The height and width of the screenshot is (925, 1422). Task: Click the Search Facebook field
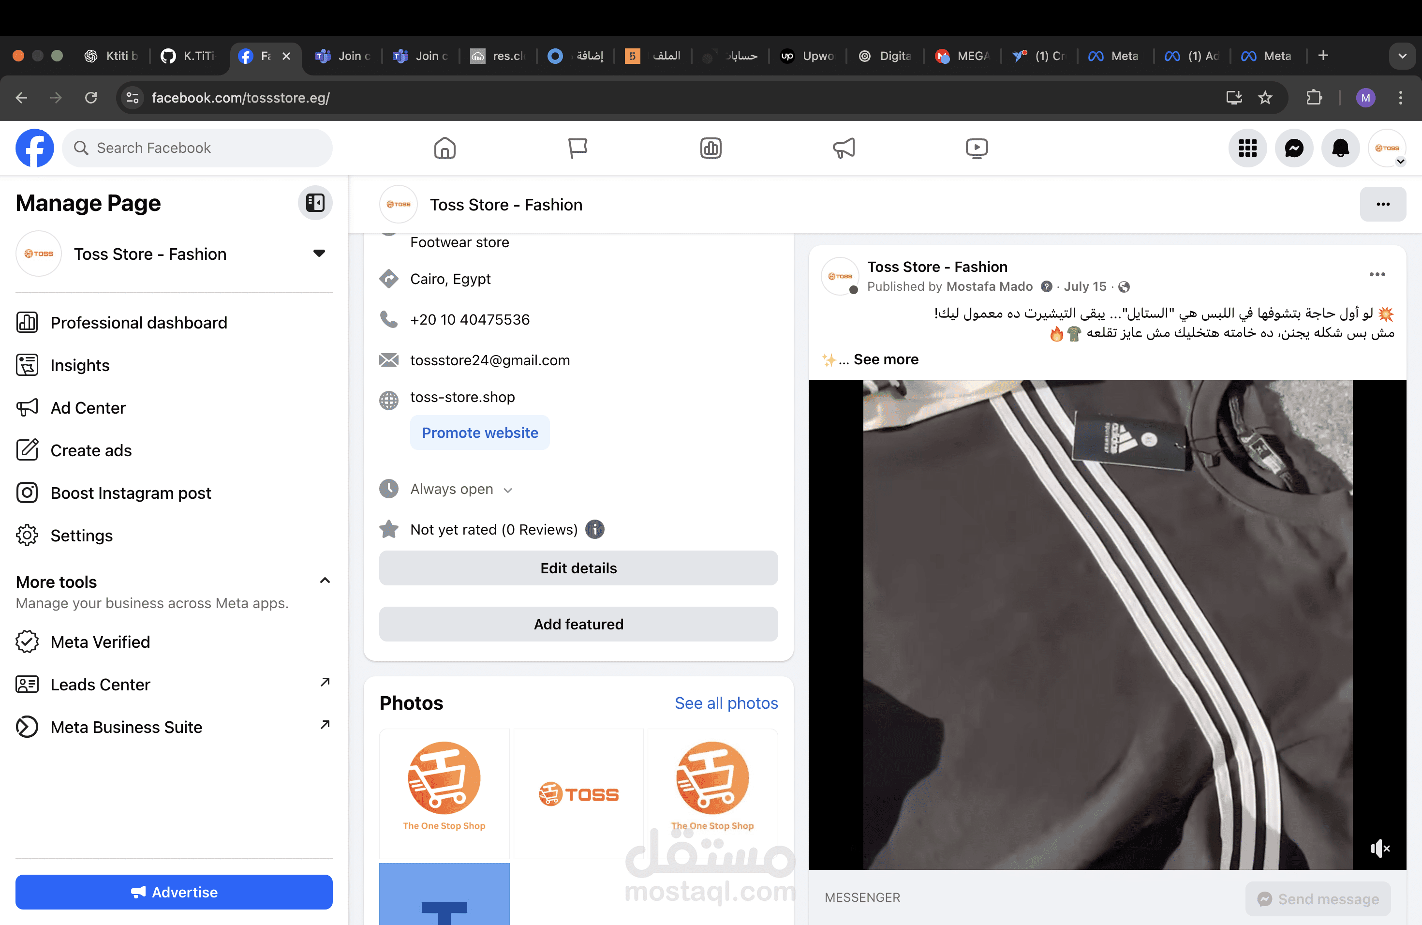(x=197, y=148)
